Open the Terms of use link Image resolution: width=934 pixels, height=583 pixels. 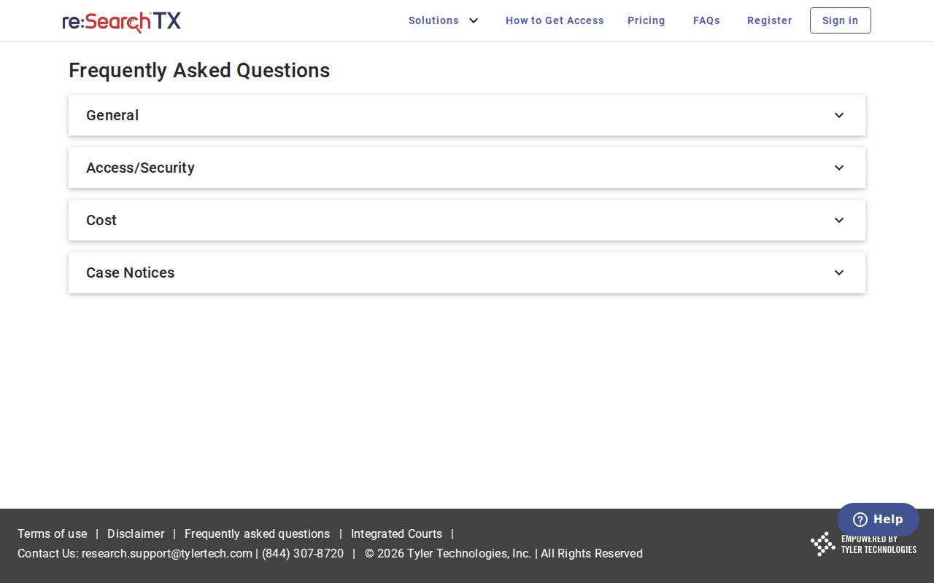pos(53,533)
